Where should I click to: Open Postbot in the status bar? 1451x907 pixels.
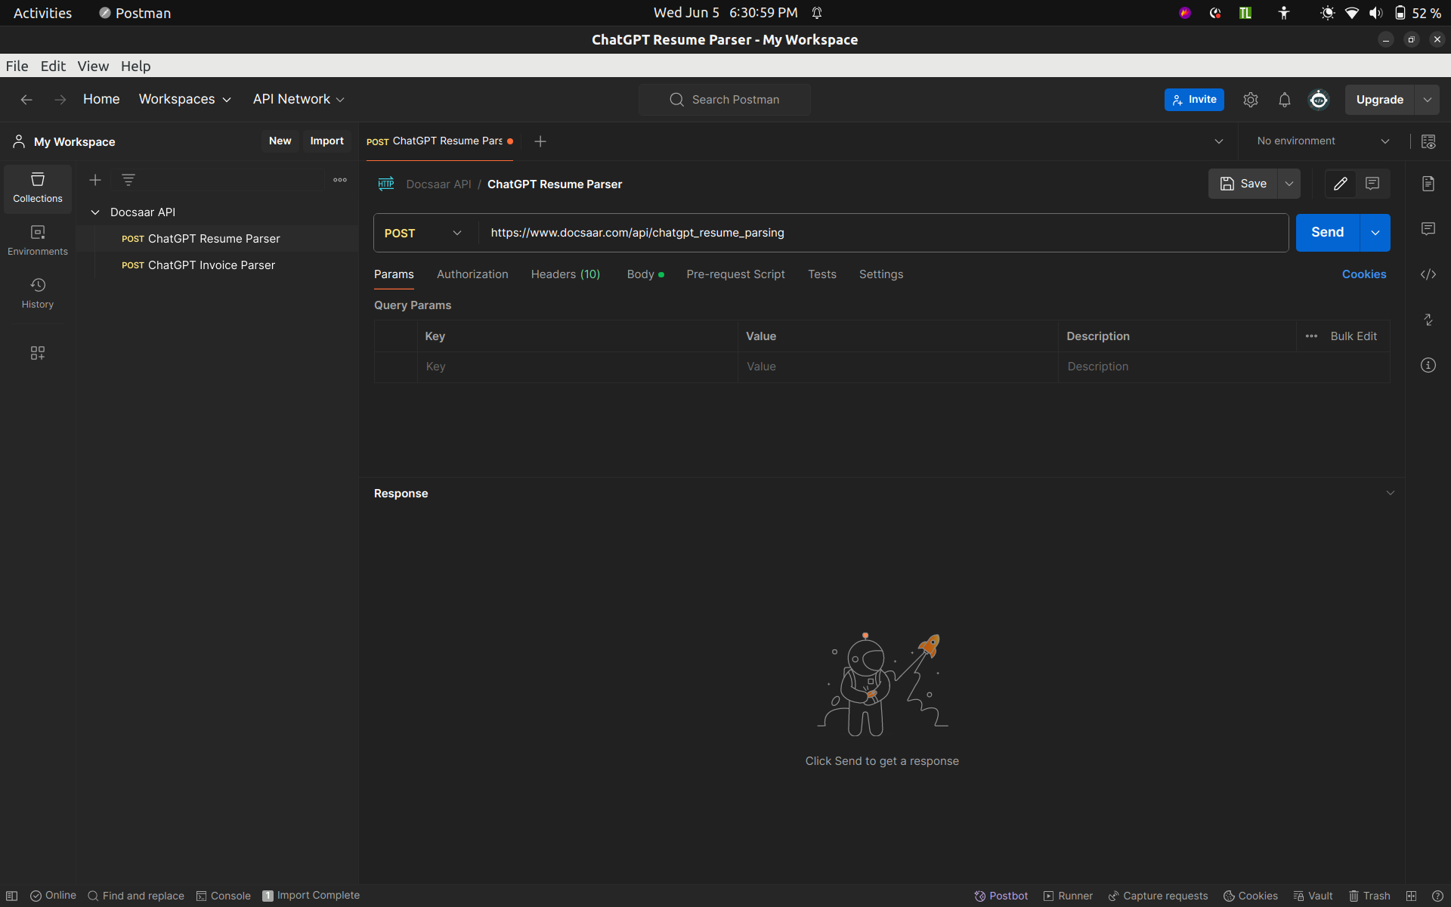(x=1001, y=896)
